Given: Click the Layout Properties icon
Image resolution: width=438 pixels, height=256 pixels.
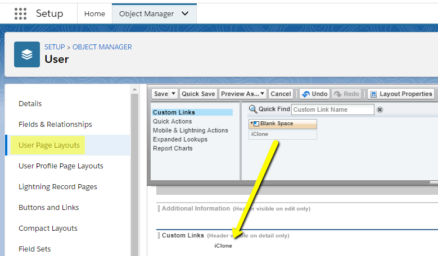Looking at the screenshot, I should pyautogui.click(x=373, y=94).
